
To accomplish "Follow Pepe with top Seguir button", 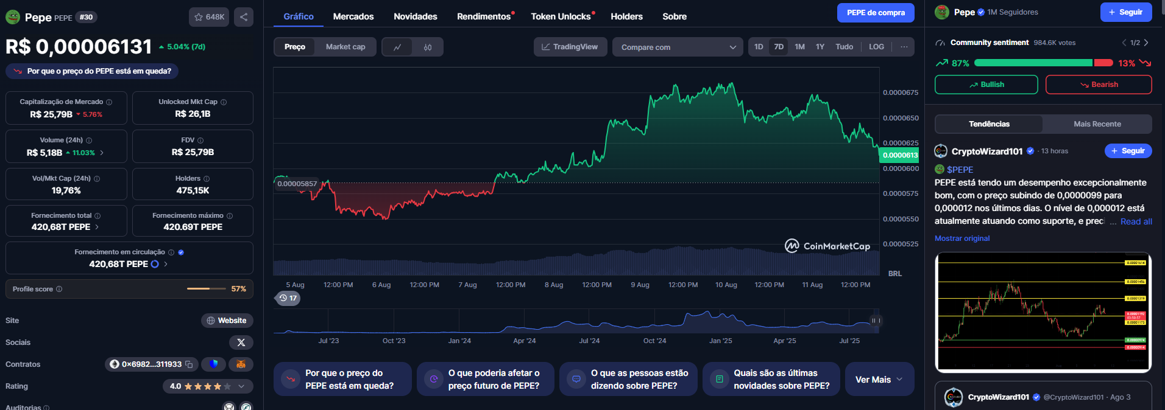I will [x=1126, y=12].
